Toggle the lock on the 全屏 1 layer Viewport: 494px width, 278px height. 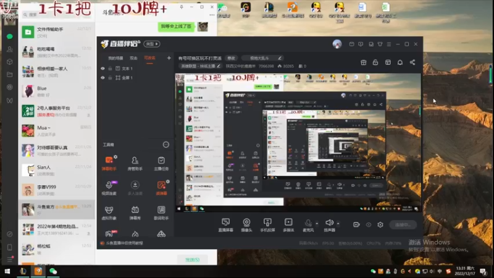[x=110, y=78]
